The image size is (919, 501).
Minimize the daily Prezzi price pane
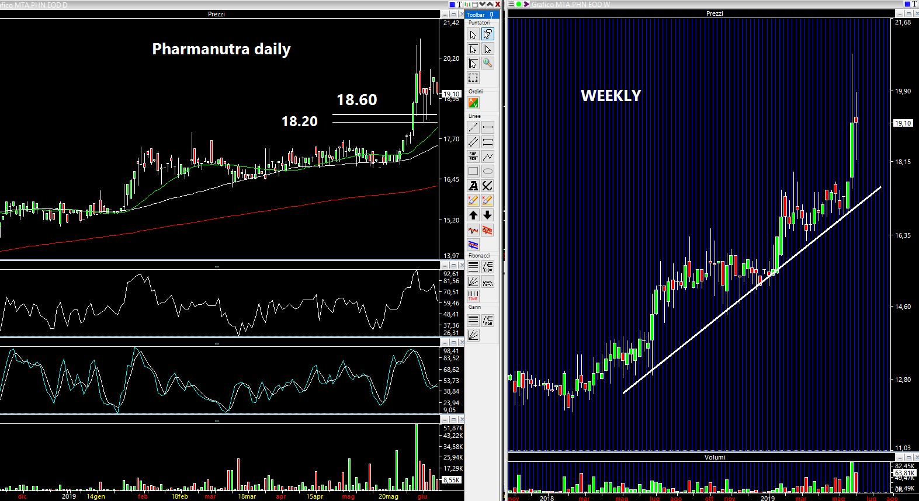point(445,14)
